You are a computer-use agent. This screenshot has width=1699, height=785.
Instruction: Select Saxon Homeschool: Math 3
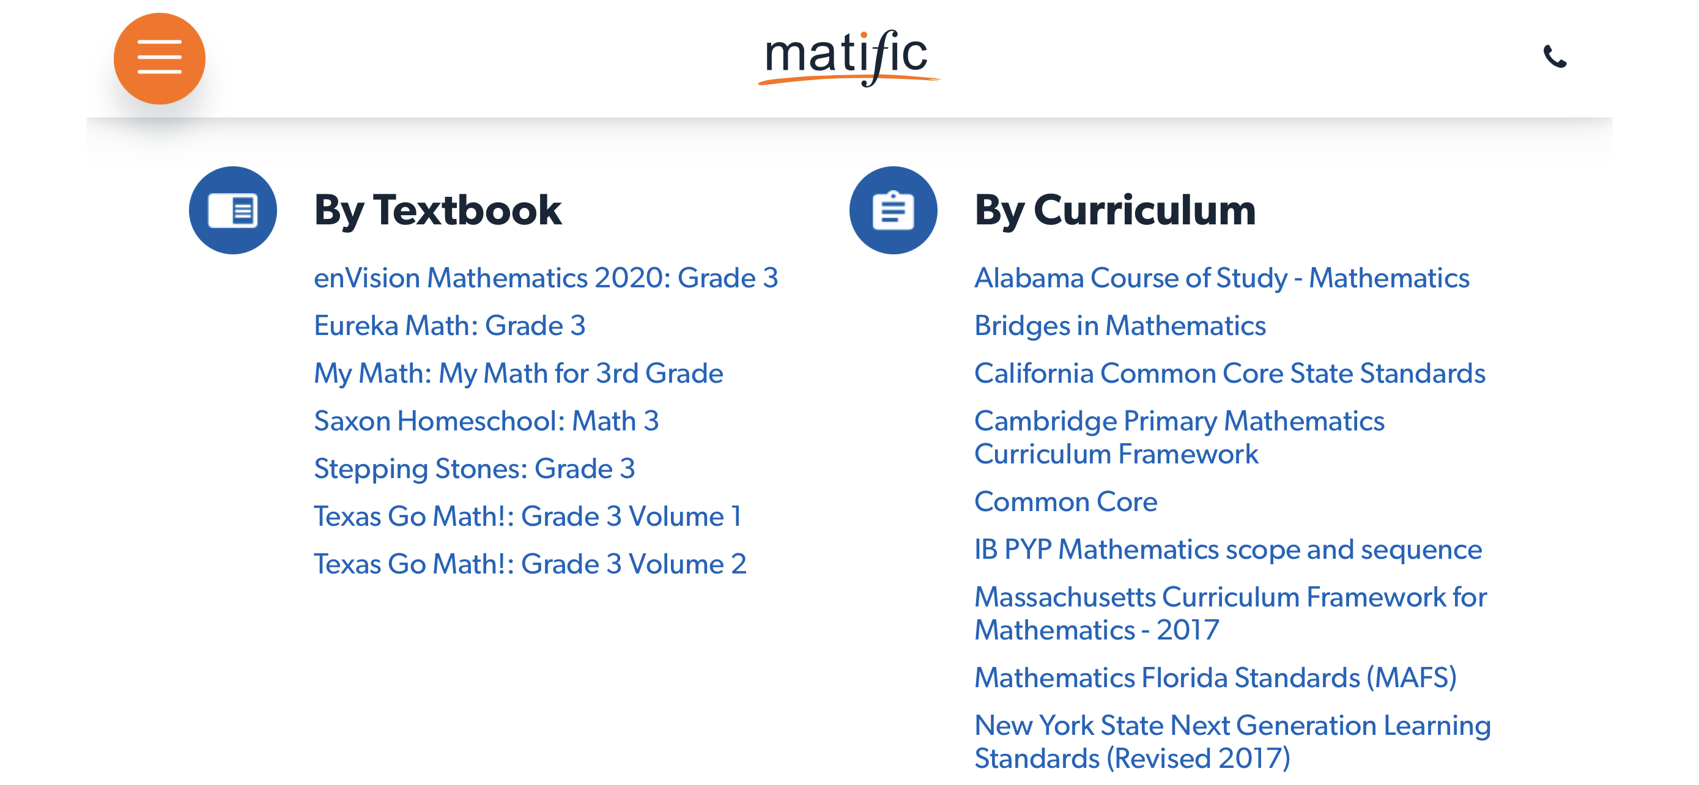487,421
